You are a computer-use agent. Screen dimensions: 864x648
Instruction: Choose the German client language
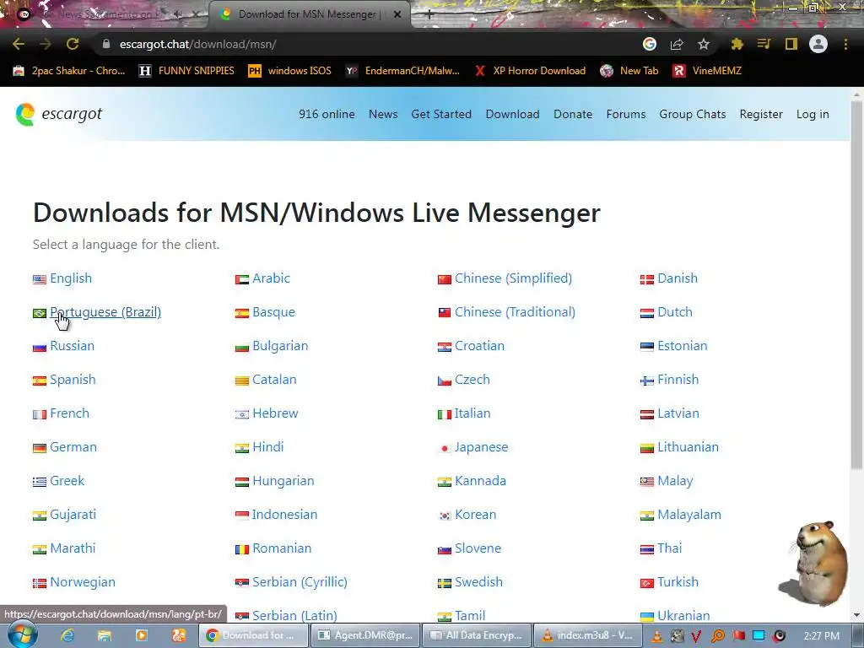pyautogui.click(x=73, y=447)
